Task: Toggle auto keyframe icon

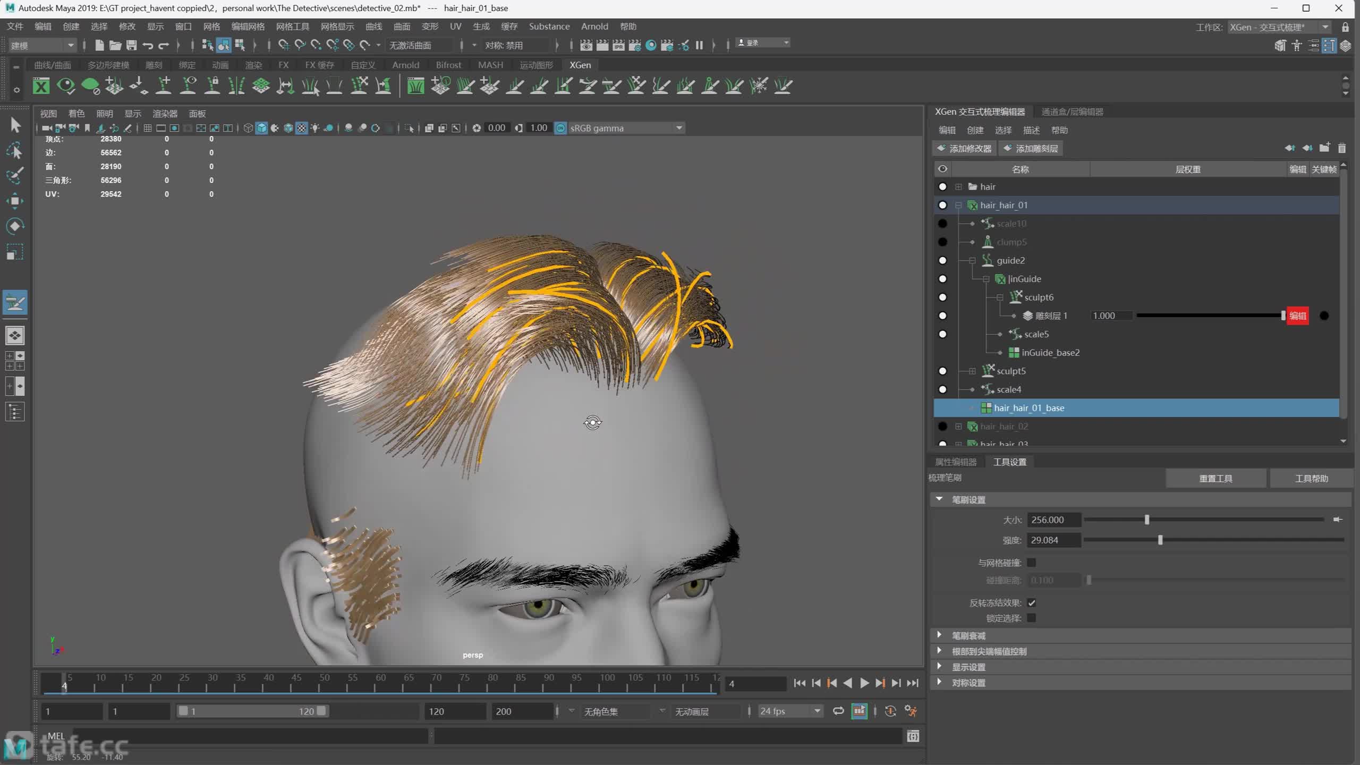Action: 890,711
